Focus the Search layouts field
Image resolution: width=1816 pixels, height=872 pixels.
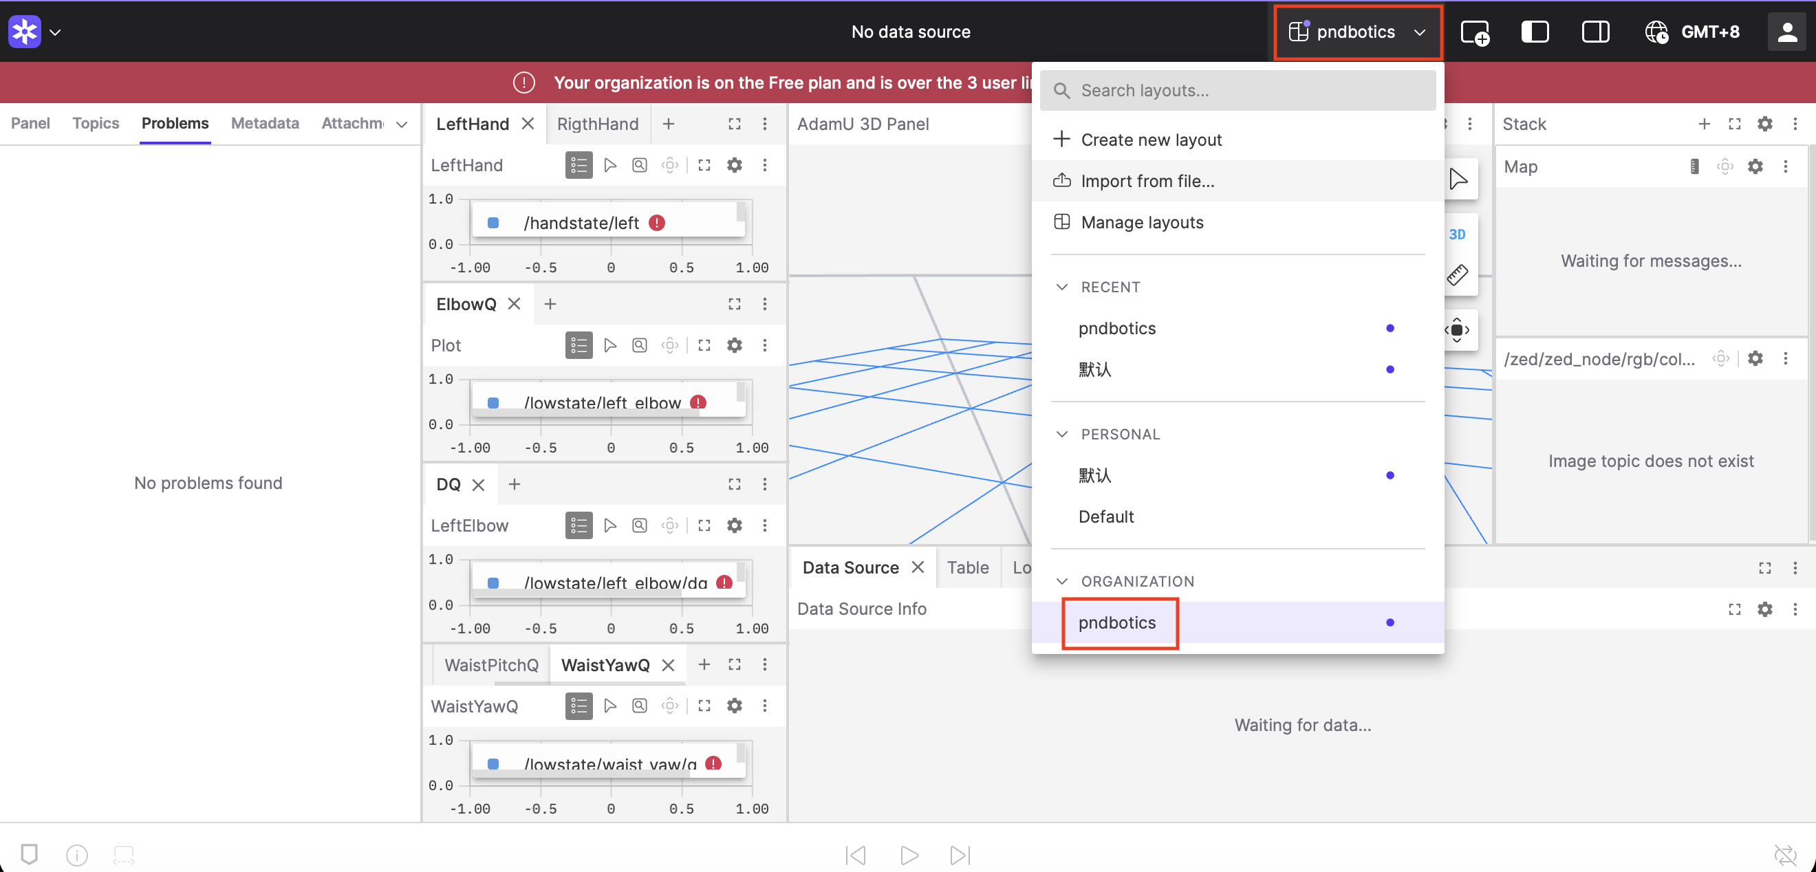(x=1238, y=90)
